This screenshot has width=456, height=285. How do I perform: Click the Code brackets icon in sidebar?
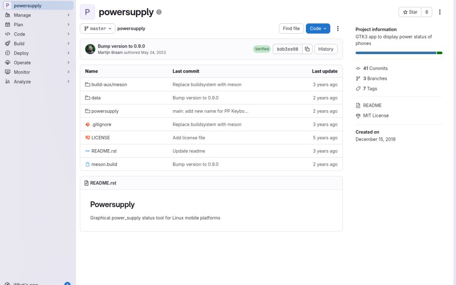point(8,34)
